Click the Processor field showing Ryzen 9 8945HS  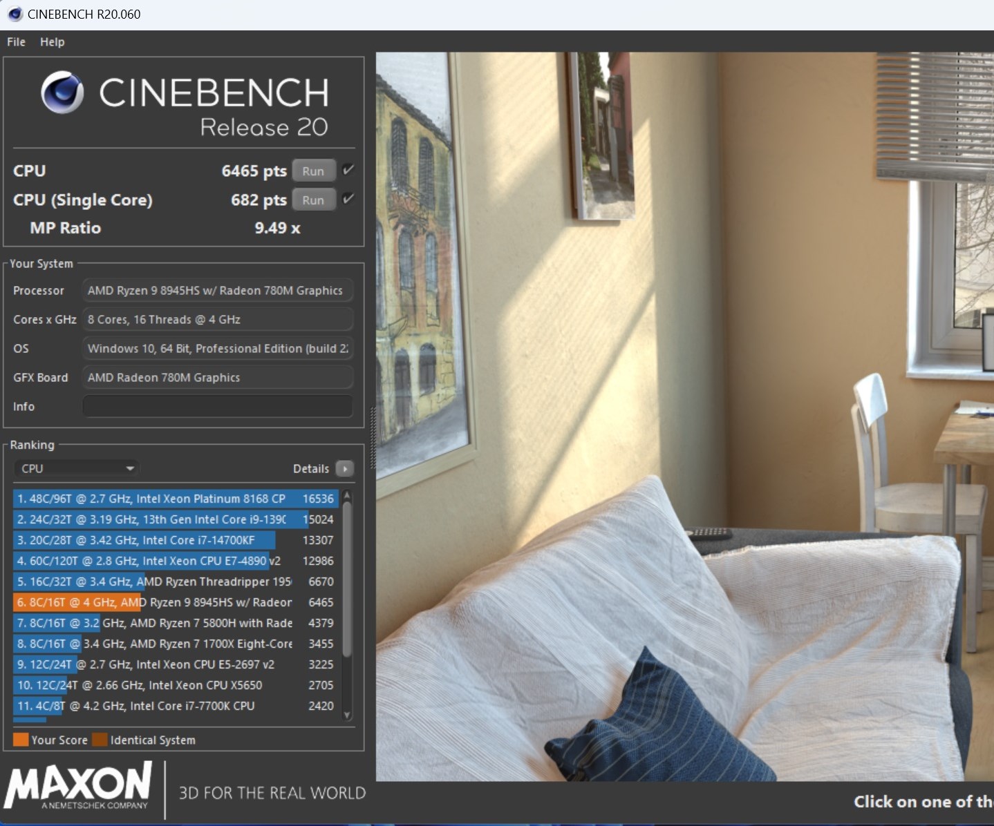tap(218, 290)
